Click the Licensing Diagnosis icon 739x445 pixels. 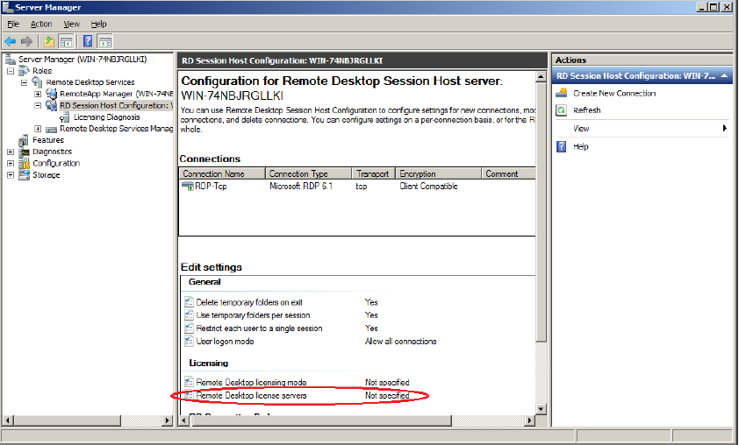coord(65,117)
